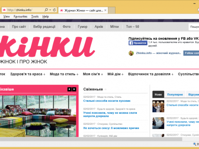Image resolution: width=199 pixels, height=149 pixels.
Task: Click the Пошук search field
Action: 194,27
